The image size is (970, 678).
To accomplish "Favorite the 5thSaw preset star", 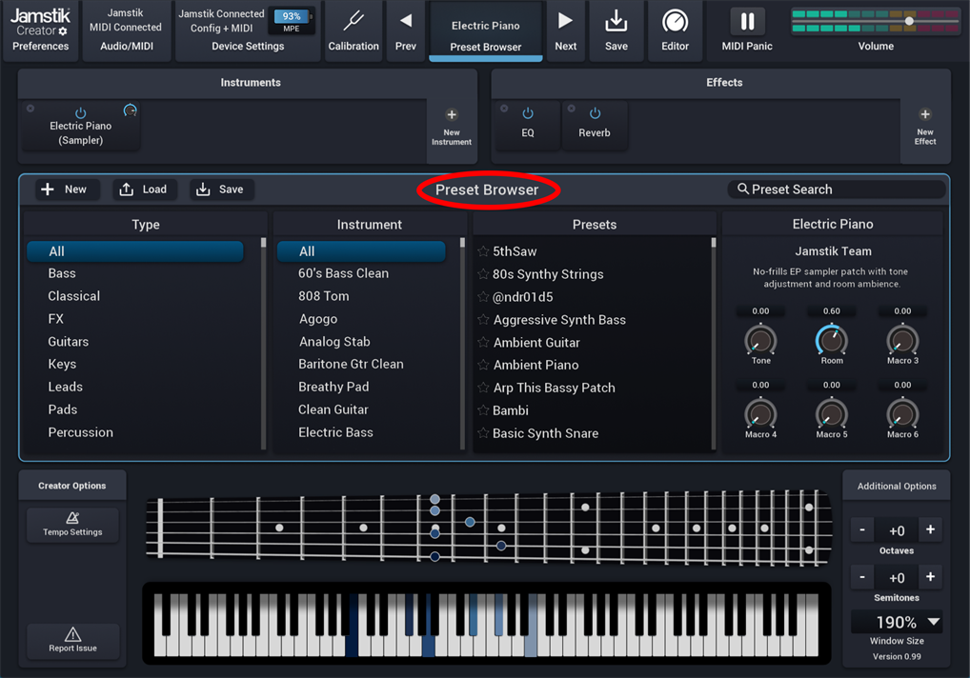I will tap(483, 251).
